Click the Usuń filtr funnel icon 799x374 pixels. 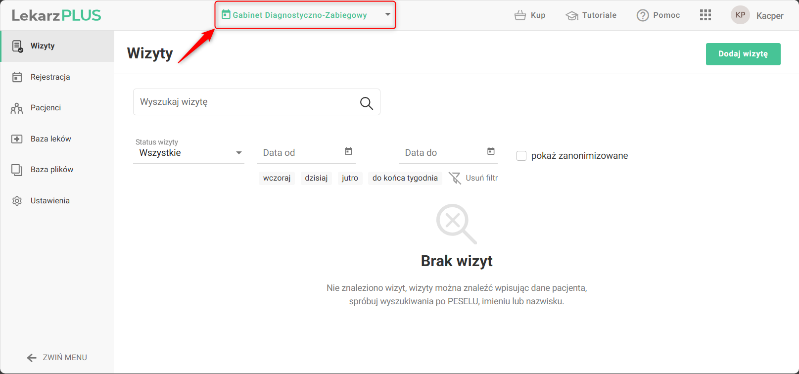click(455, 178)
